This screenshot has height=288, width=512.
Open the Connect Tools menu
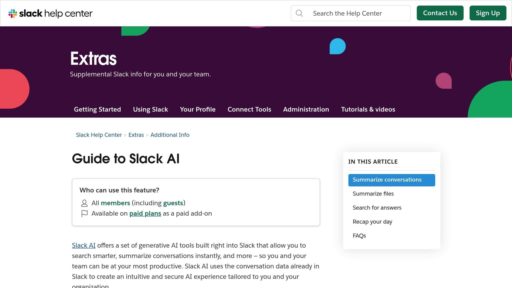coord(249,109)
